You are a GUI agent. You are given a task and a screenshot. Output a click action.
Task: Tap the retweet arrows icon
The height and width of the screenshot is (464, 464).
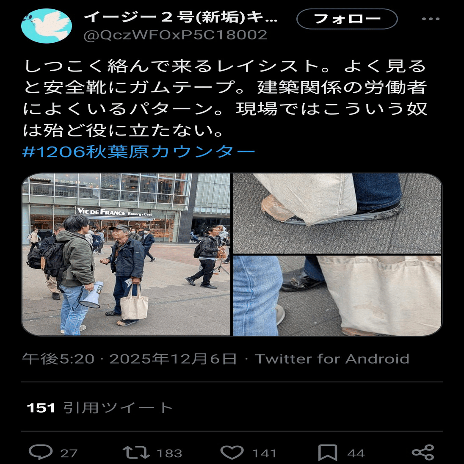[x=136, y=452]
